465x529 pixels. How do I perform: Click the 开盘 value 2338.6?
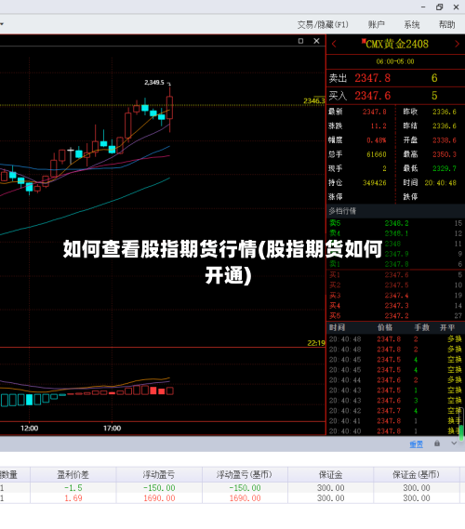[x=445, y=140]
